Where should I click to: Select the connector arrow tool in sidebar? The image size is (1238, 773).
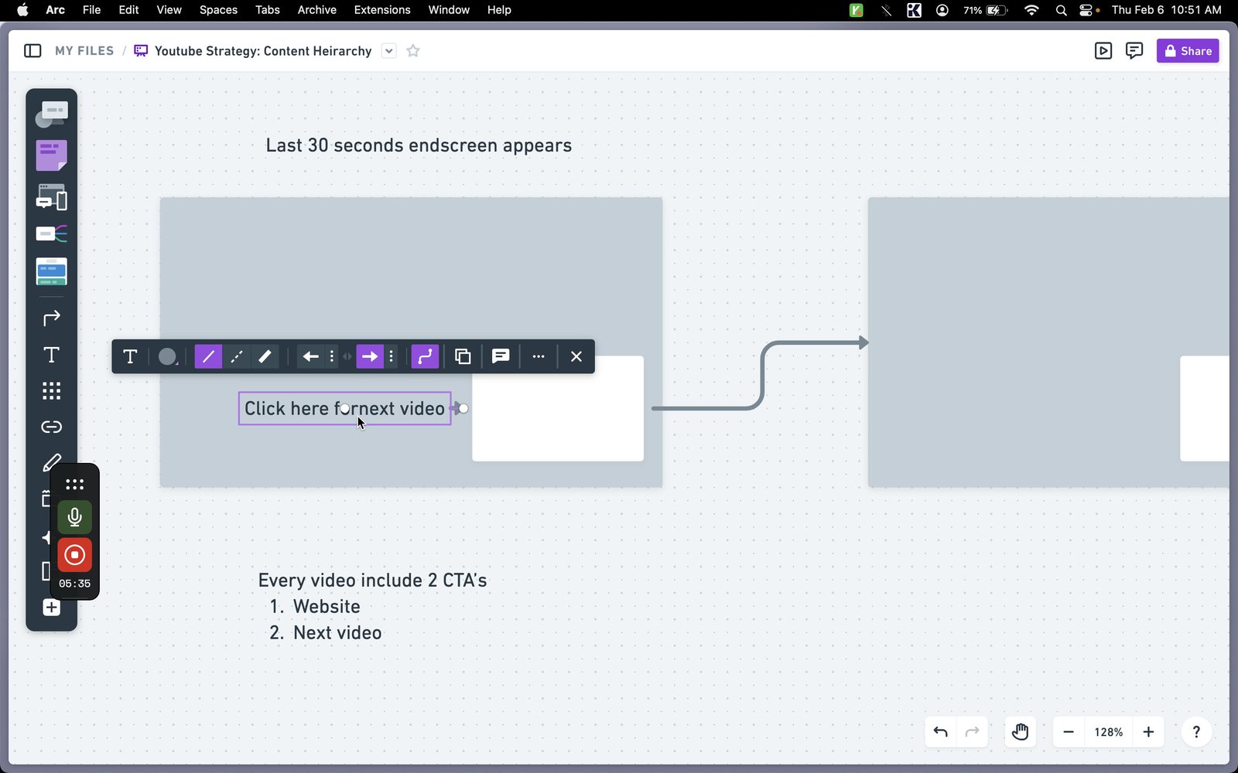pyautogui.click(x=51, y=318)
